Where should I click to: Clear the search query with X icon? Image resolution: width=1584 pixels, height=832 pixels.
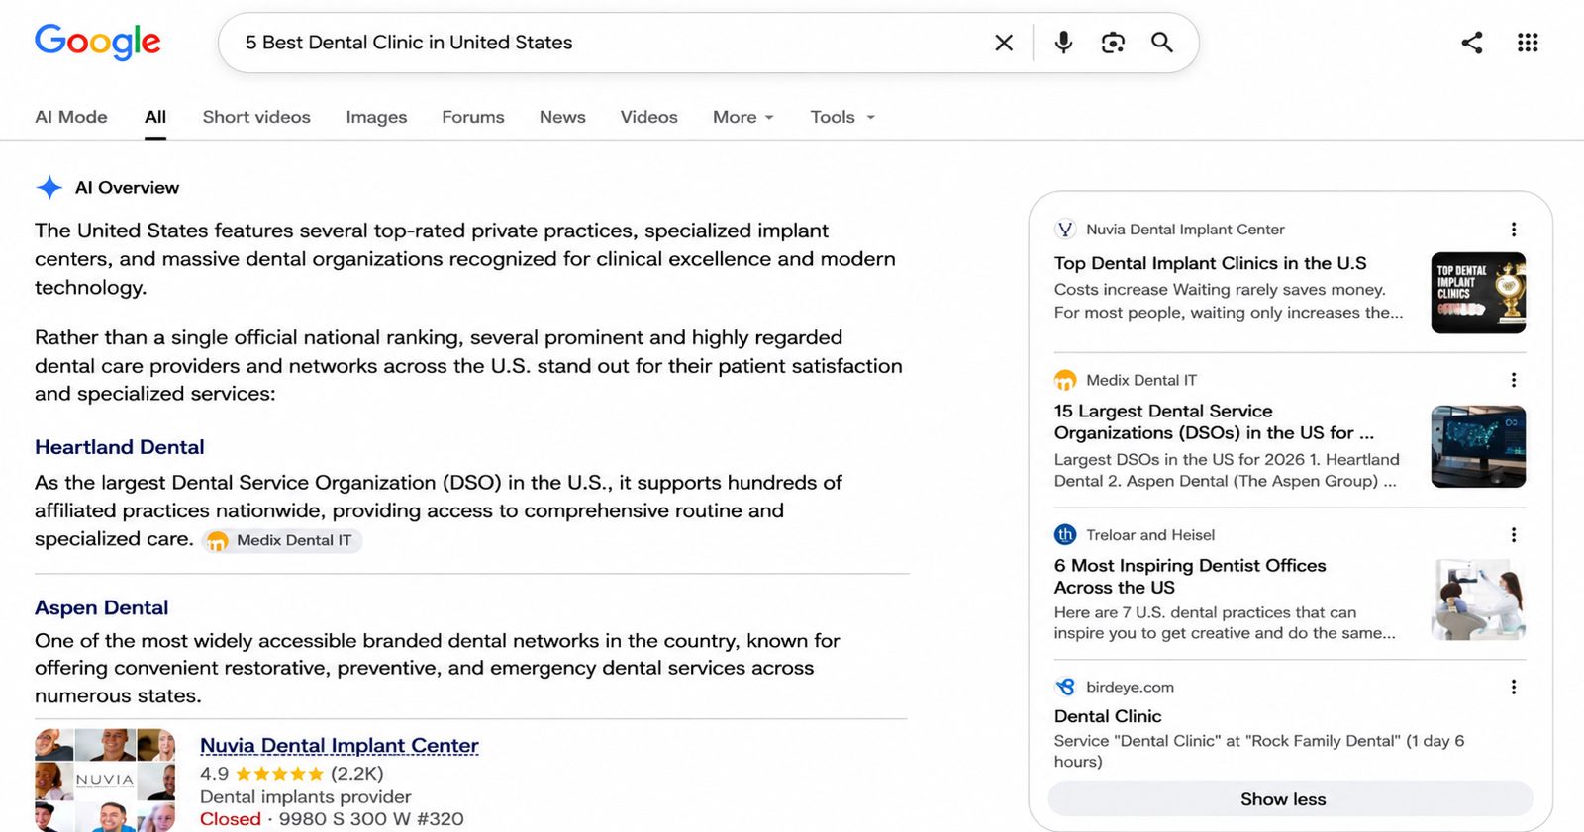click(x=1004, y=43)
